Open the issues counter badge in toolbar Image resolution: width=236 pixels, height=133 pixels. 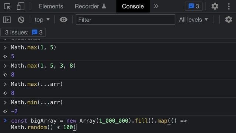pyautogui.click(x=194, y=6)
